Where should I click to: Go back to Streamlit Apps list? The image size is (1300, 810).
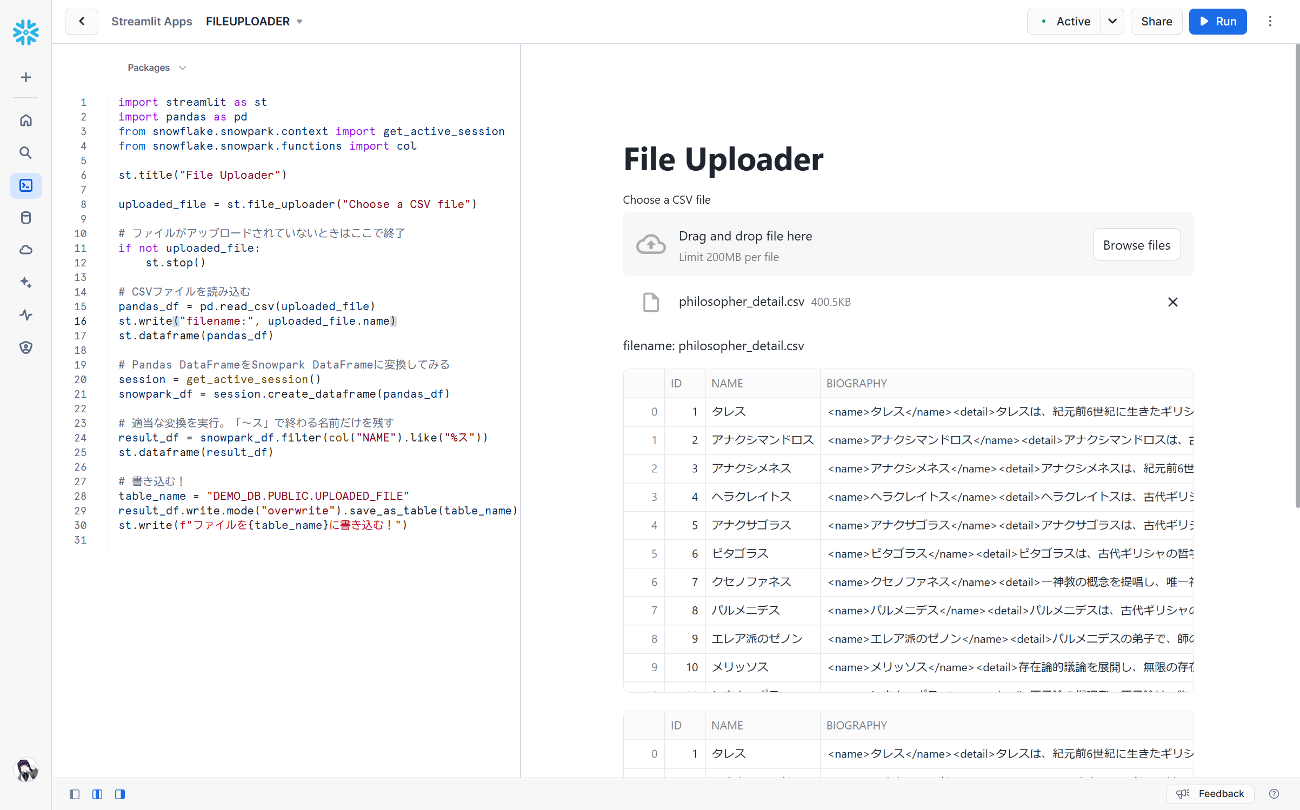(x=81, y=21)
